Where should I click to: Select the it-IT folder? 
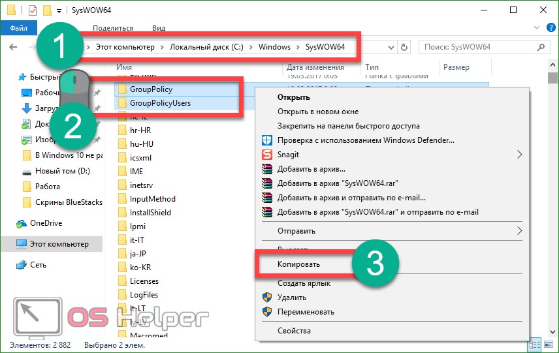[x=137, y=240]
